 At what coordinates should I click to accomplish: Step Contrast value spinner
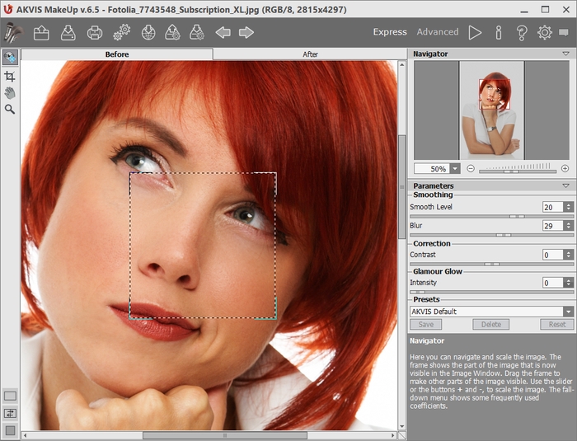pos(569,255)
